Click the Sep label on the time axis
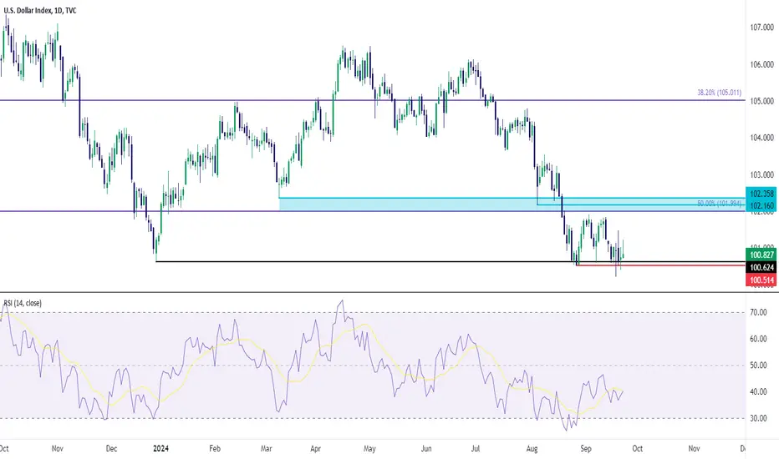The height and width of the screenshot is (459, 779). point(586,449)
